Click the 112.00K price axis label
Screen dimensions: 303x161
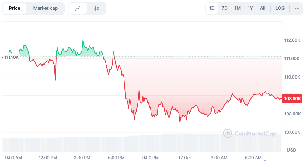coord(292,40)
